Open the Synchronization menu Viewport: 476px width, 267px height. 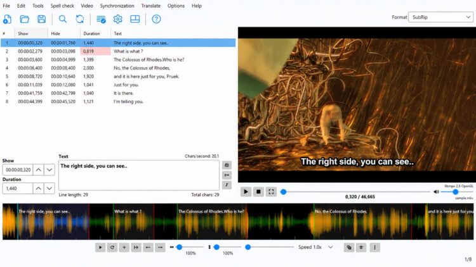[117, 6]
